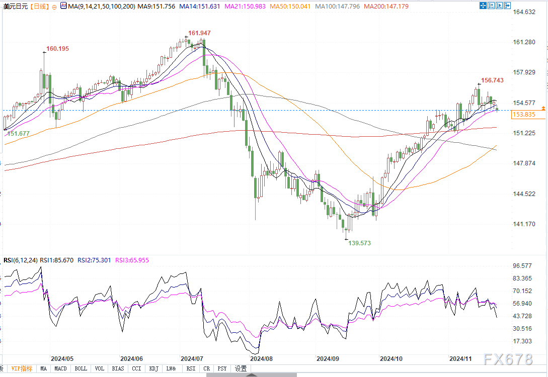Click the play-forward chart axis icon
Viewport: 548px width, 377px height.
(x=499, y=5)
